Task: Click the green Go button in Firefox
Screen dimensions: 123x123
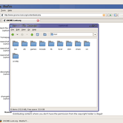Action: tap(110, 15)
